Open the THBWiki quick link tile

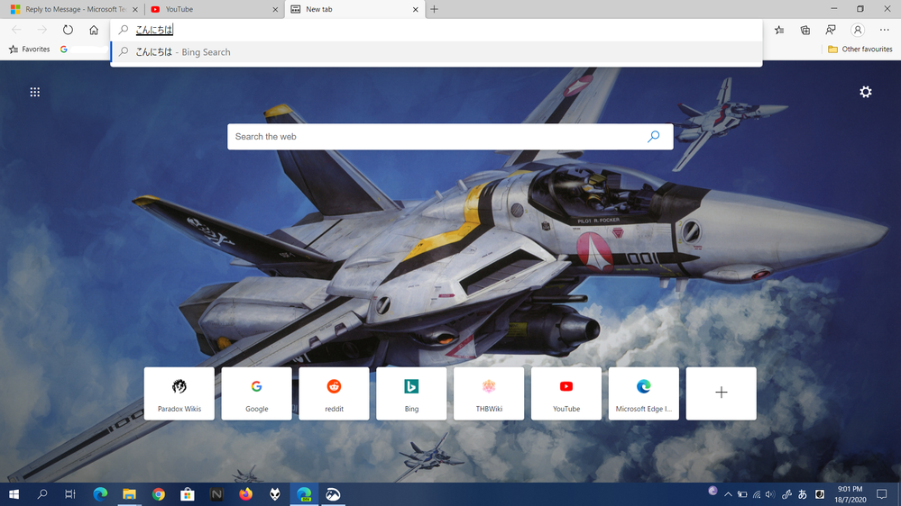[x=489, y=393]
